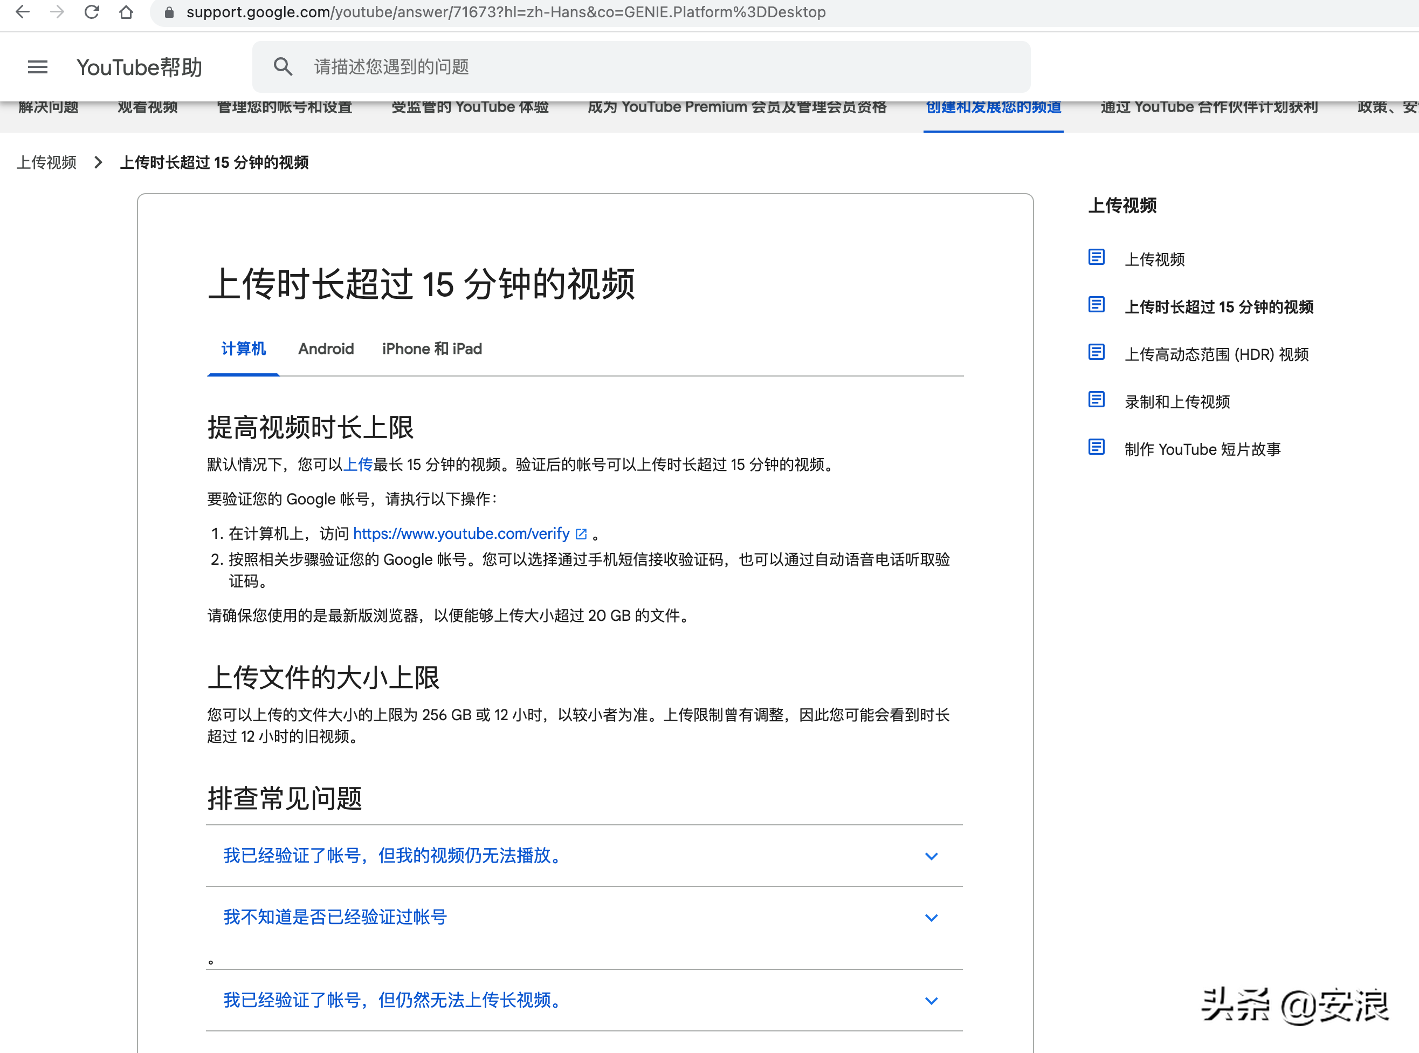Open the 观看视频 navigation tab
Viewport: 1419px width, 1053px height.
click(x=147, y=107)
